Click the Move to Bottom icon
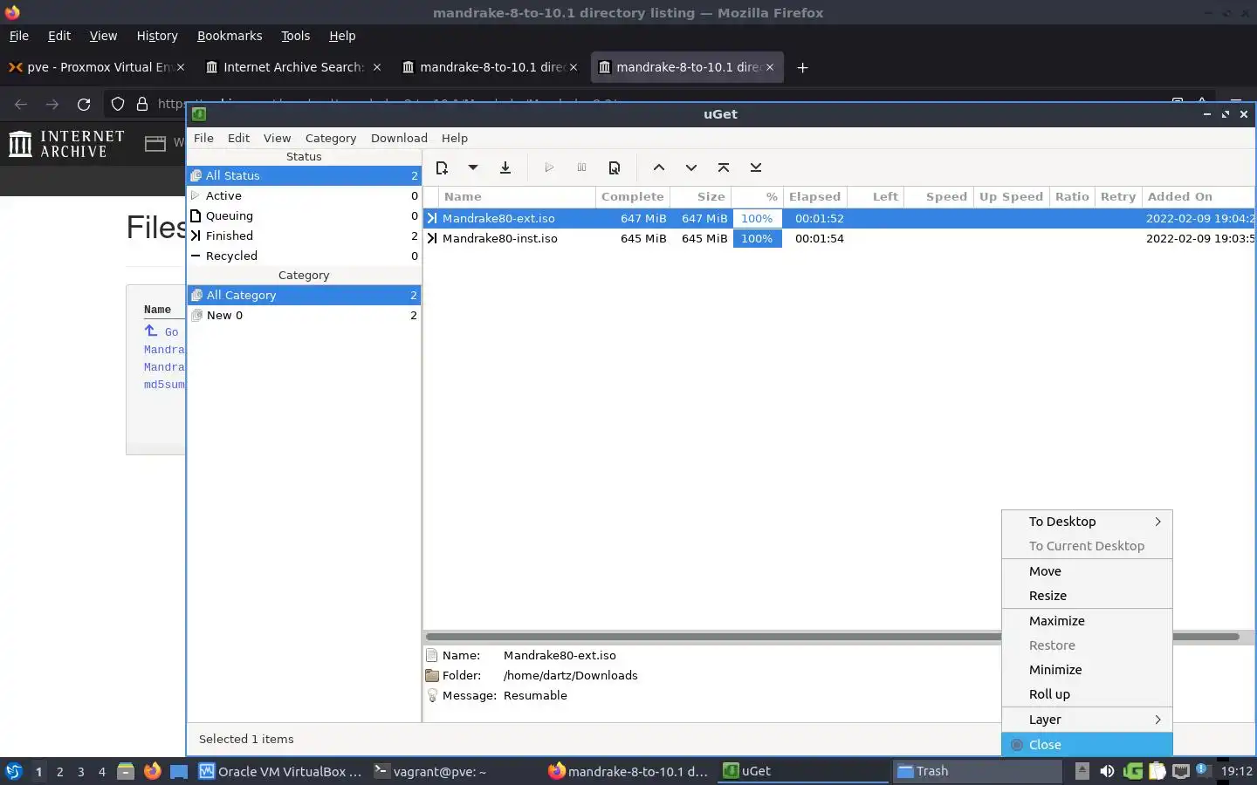 [x=756, y=167]
